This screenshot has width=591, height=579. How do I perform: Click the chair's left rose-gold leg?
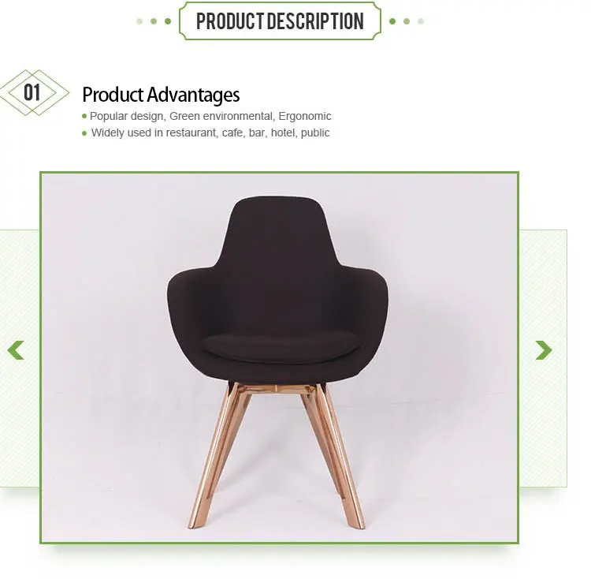(x=217, y=456)
